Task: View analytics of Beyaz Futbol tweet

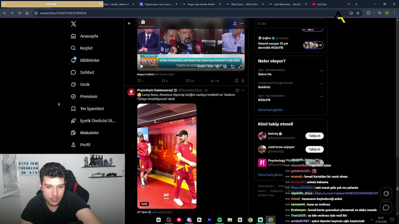Action: click(x=214, y=81)
